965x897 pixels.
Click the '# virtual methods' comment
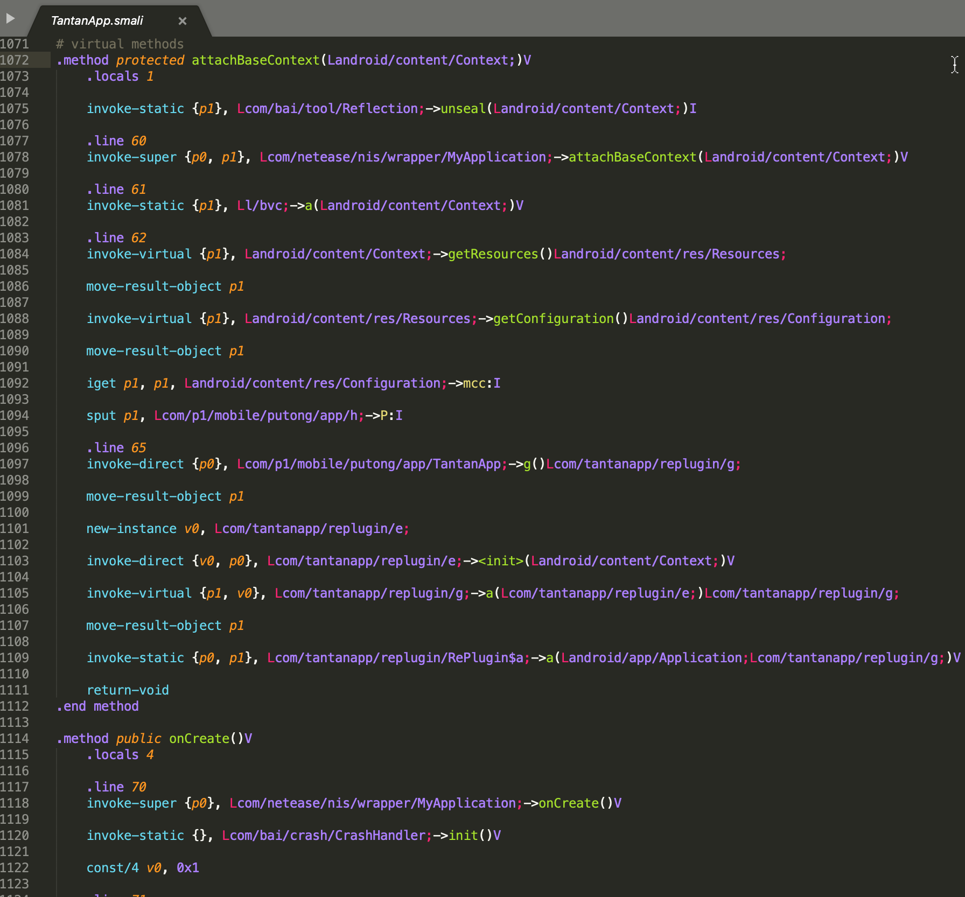[x=120, y=44]
